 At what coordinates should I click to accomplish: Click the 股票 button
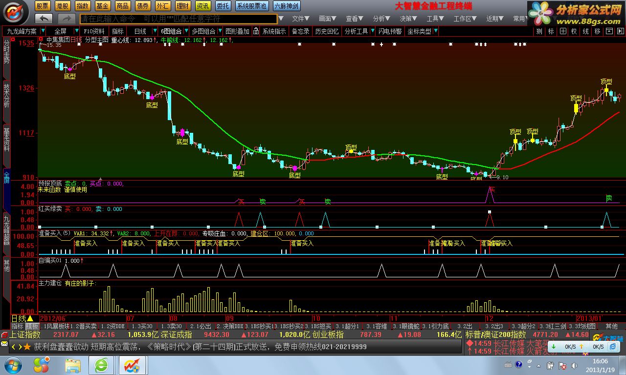coord(43,6)
